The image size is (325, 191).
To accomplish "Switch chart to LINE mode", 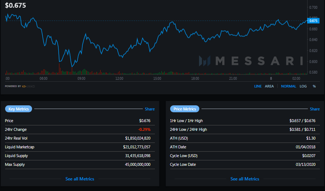I will point(258,86).
